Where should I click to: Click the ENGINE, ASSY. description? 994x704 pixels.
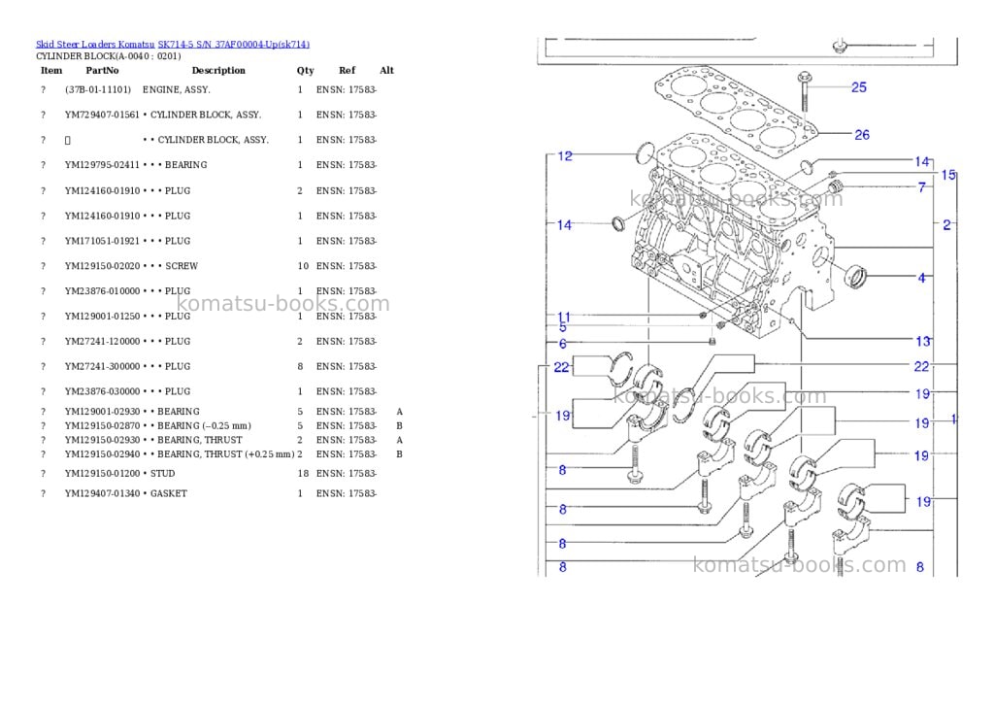[177, 90]
